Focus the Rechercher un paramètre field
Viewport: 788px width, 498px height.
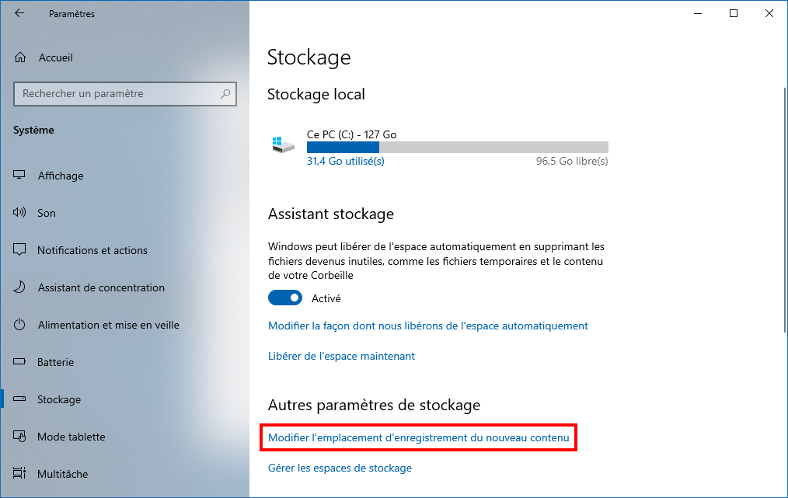click(x=124, y=94)
